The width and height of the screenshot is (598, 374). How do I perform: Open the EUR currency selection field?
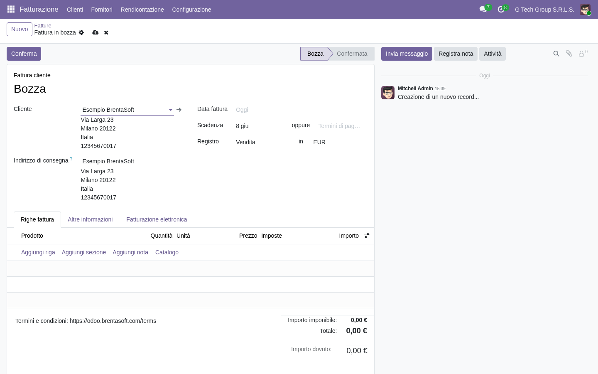tap(339, 142)
